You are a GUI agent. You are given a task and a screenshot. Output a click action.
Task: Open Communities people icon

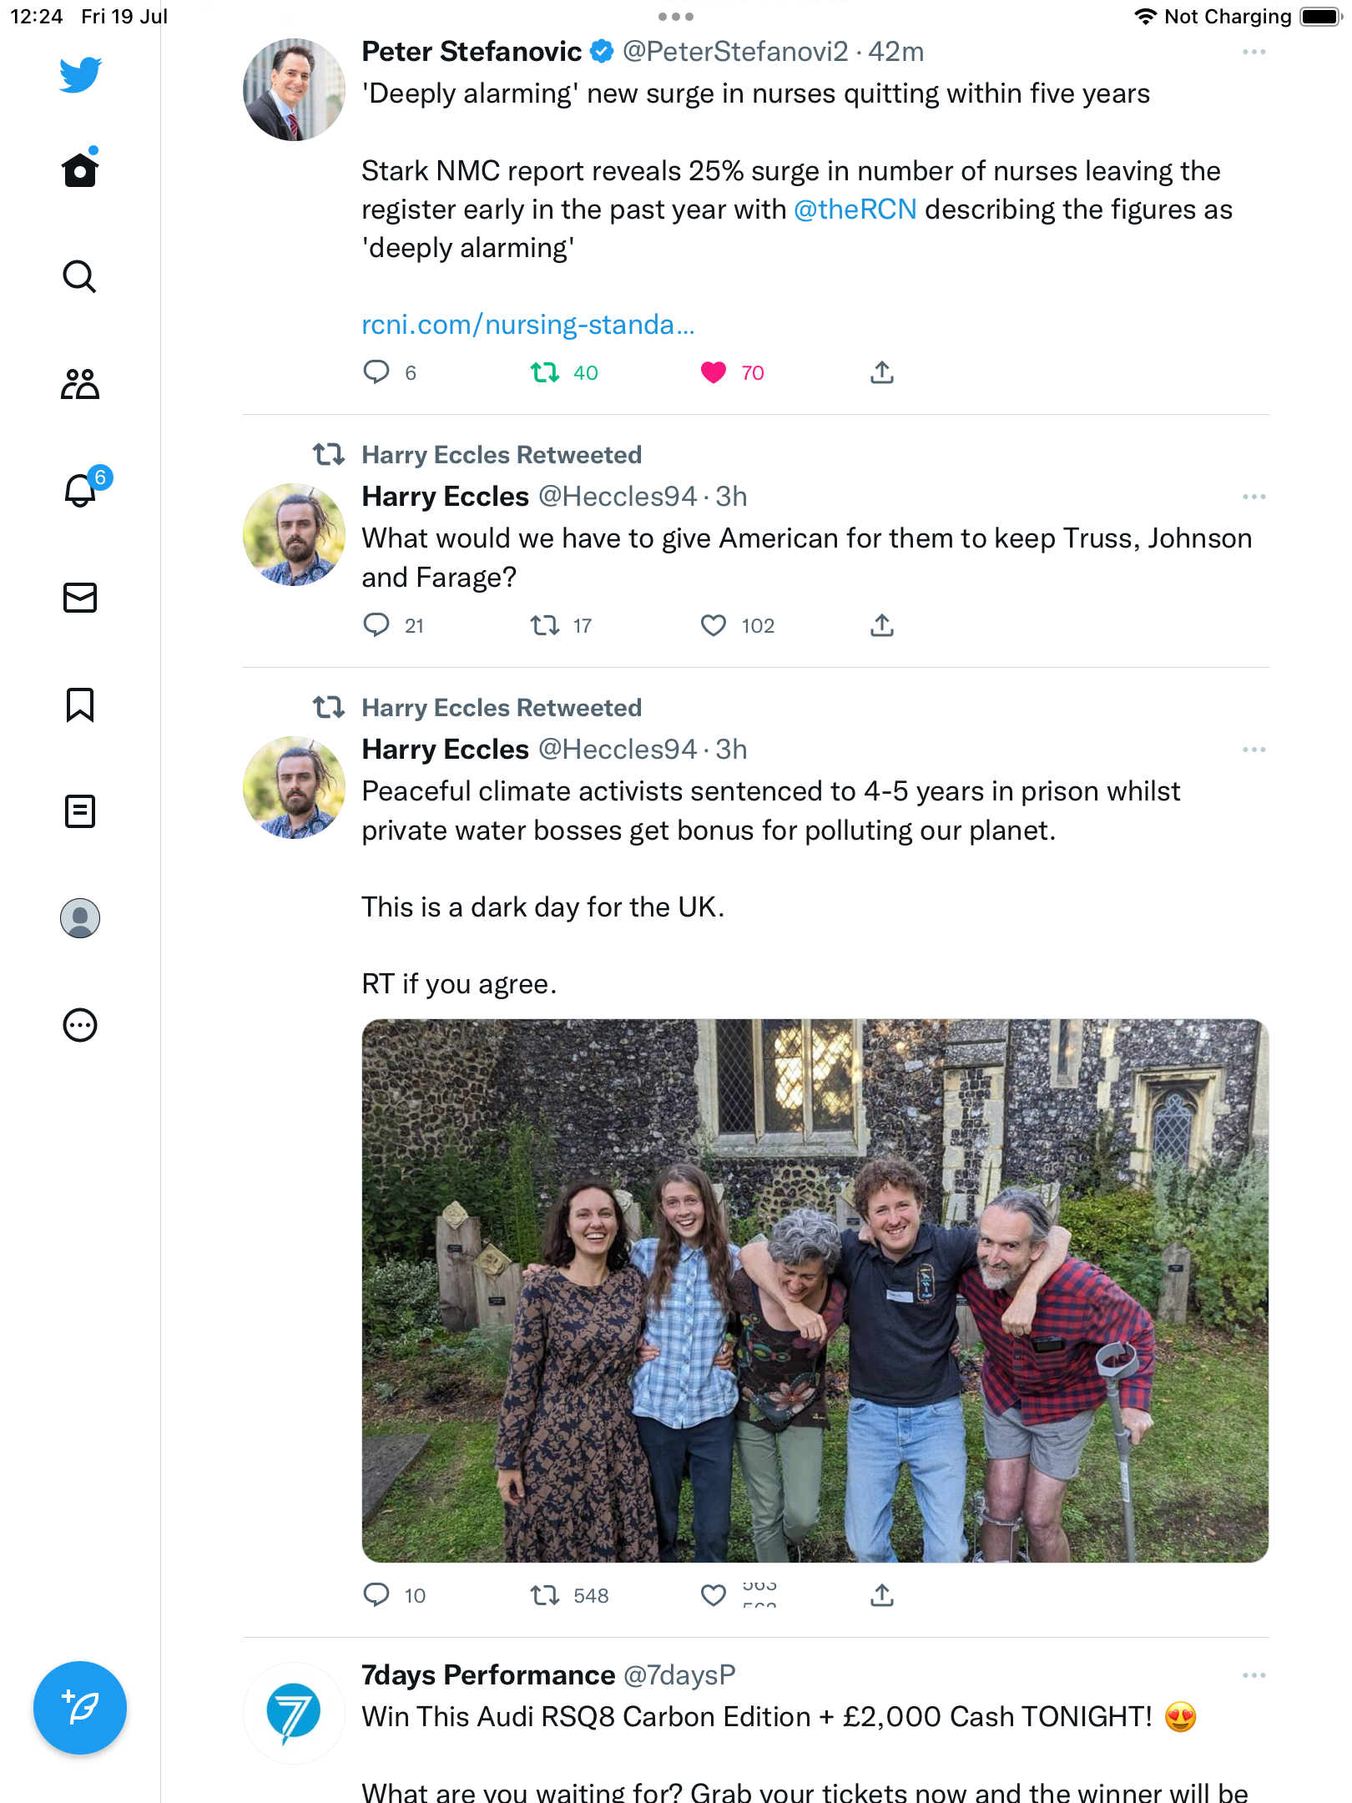[80, 384]
